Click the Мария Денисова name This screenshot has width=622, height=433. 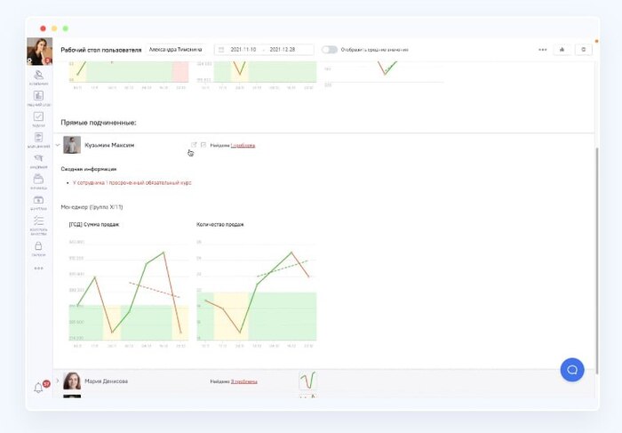[x=107, y=381]
